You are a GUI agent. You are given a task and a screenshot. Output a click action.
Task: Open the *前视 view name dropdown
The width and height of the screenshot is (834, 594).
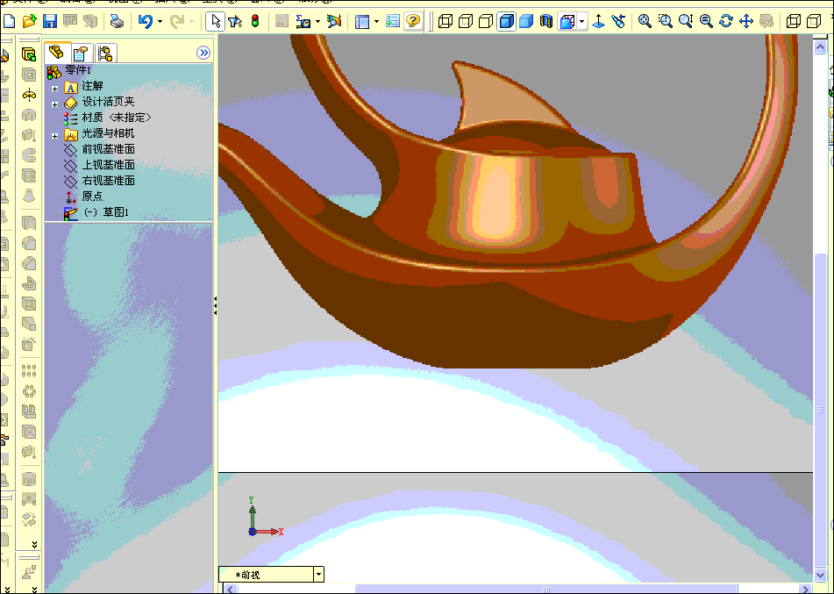(x=318, y=575)
